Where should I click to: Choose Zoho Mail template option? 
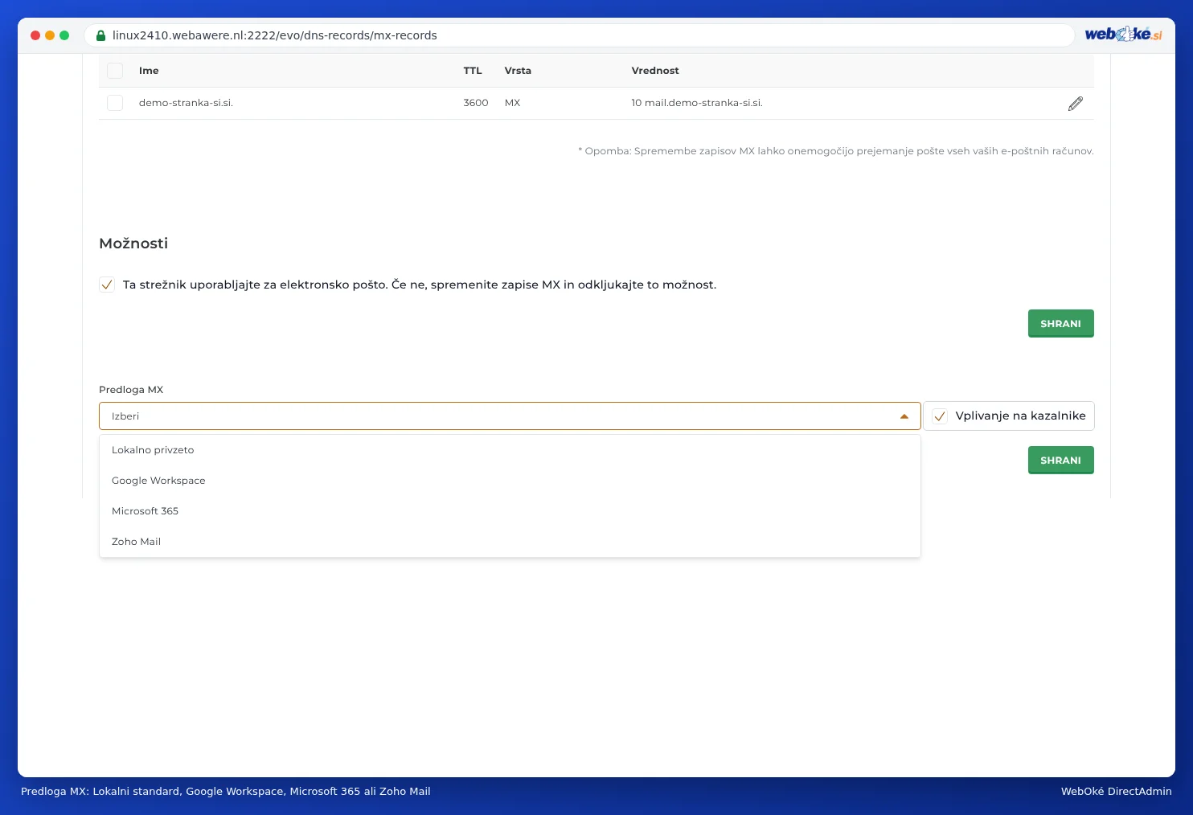510,542
